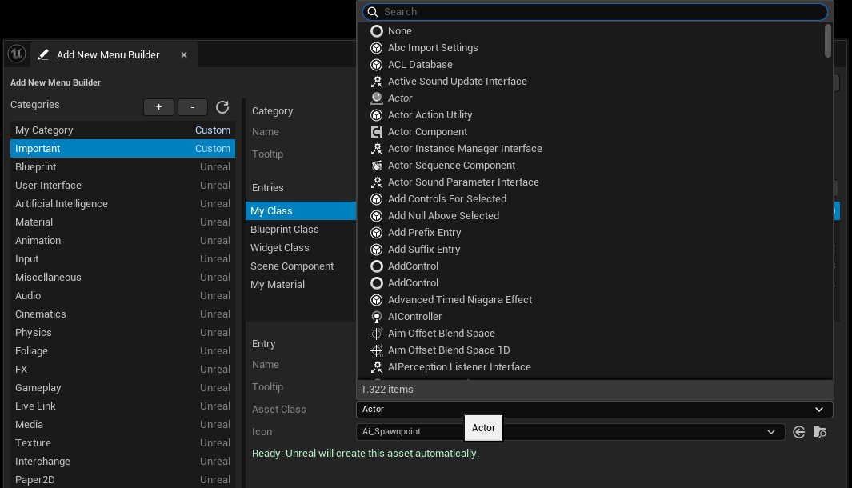The width and height of the screenshot is (852, 488).
Task: Click the class picker Search field
Action: (x=594, y=12)
